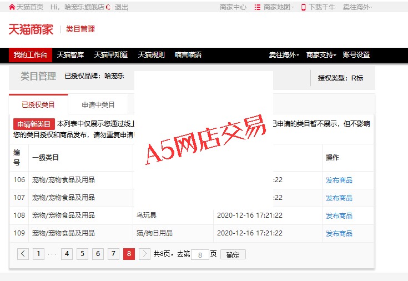Image resolution: width=408 pixels, height=281 pixels.
Task: Click the Tmall home house icon
Action: [x=12, y=7]
